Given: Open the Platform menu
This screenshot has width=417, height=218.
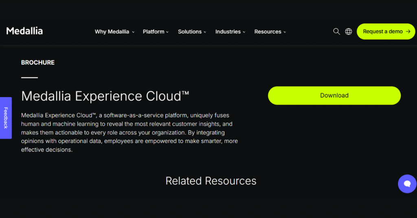Looking at the screenshot, I should pos(156,32).
